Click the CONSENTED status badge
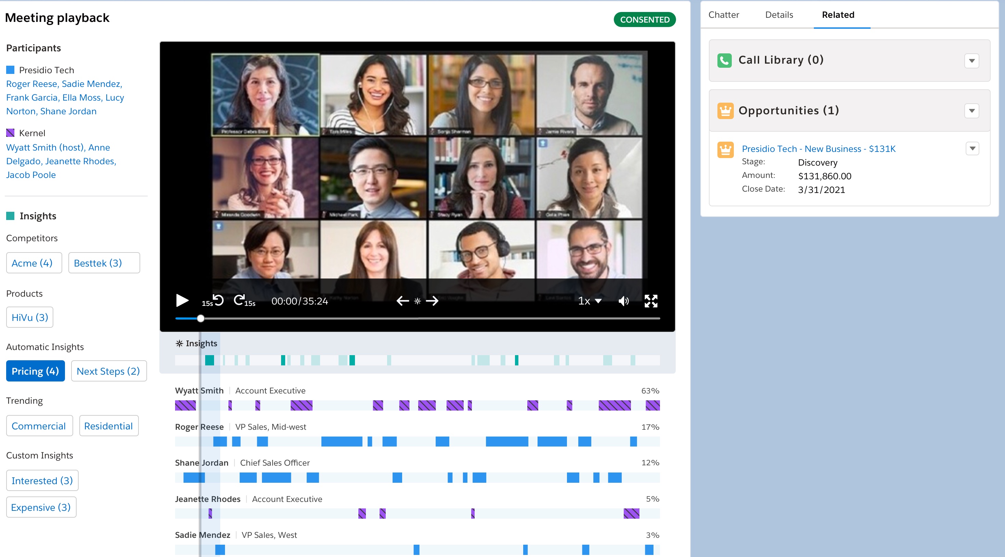1005x557 pixels. (x=645, y=20)
